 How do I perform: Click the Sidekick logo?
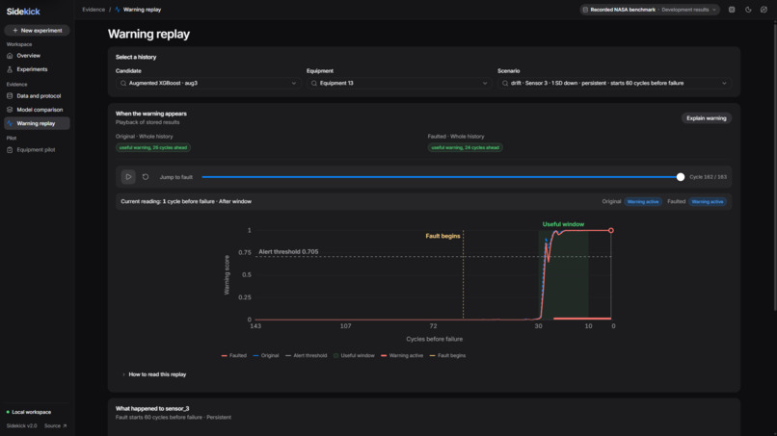click(x=23, y=12)
